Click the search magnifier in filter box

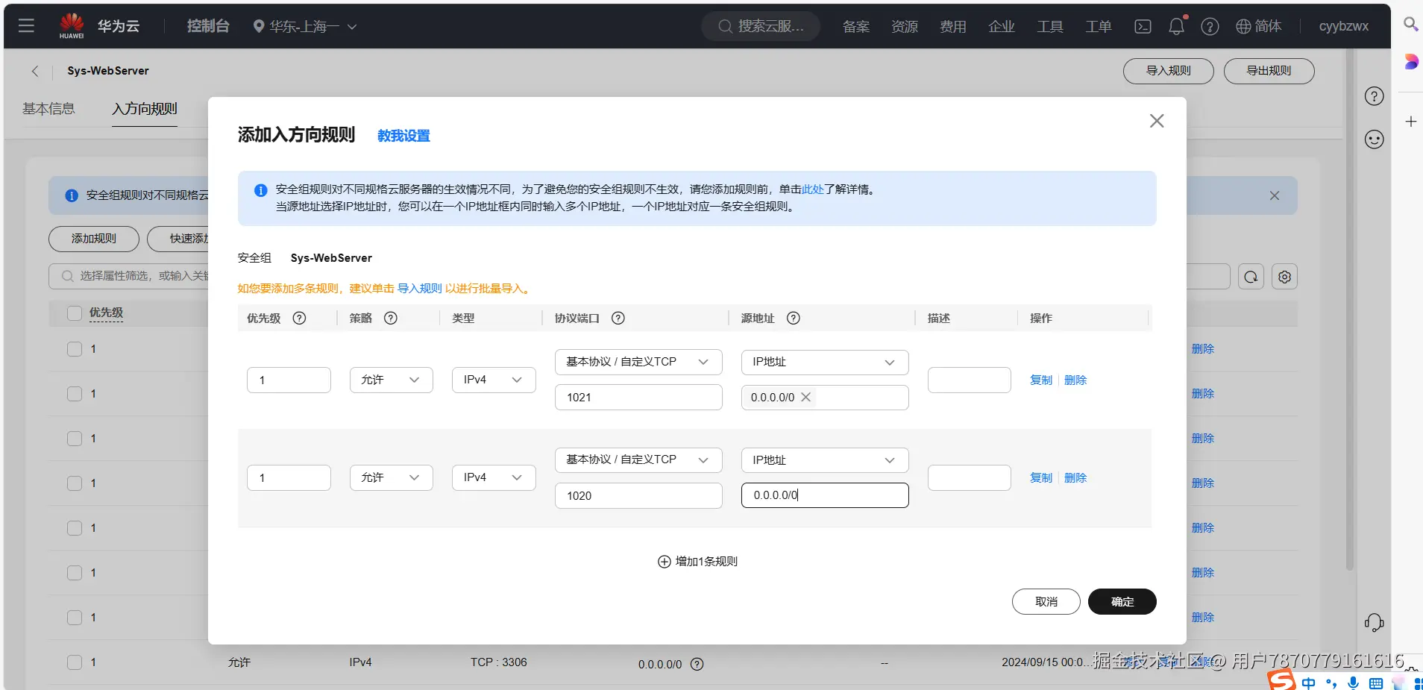(67, 276)
